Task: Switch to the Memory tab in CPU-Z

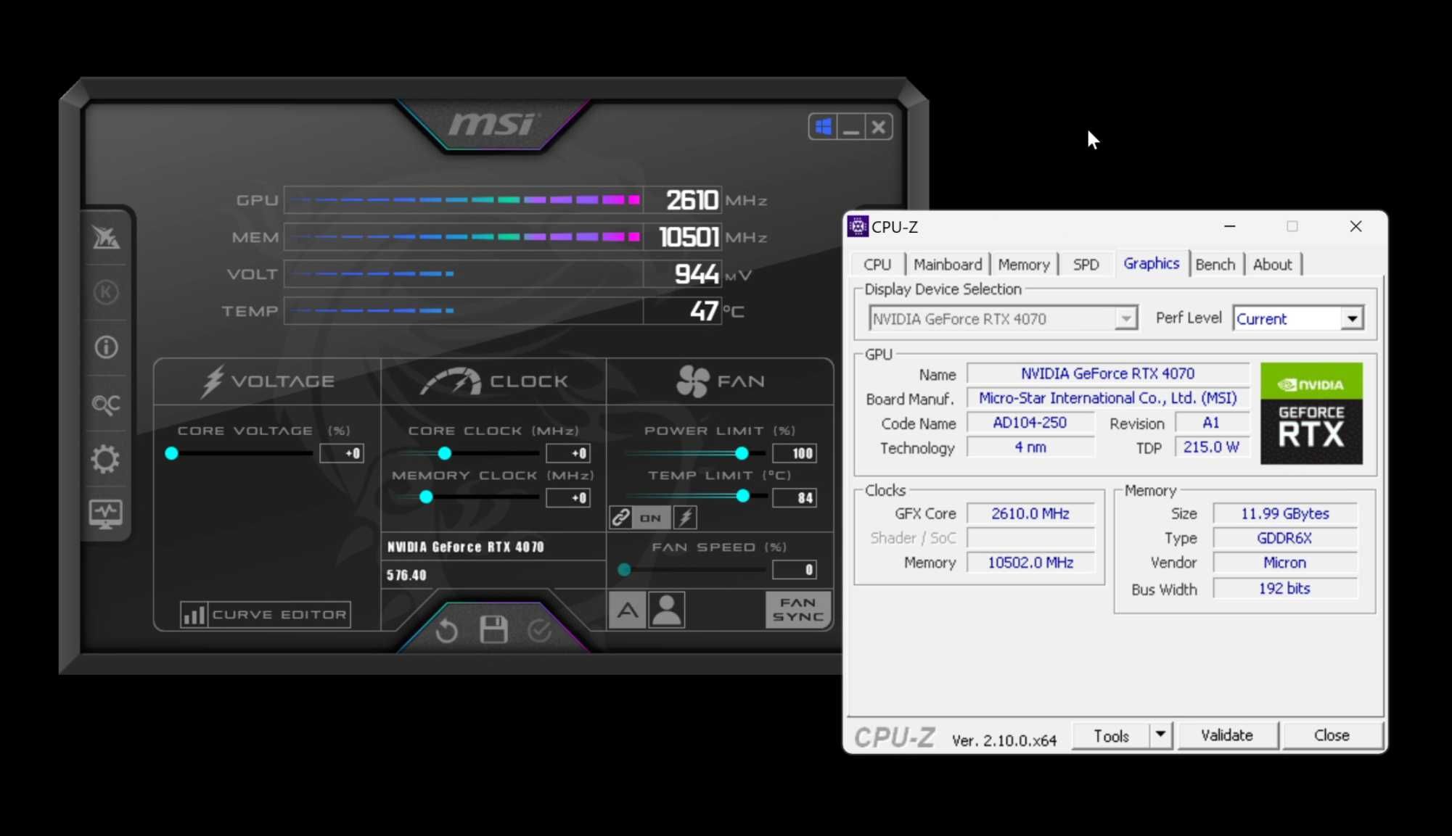Action: (x=1024, y=265)
